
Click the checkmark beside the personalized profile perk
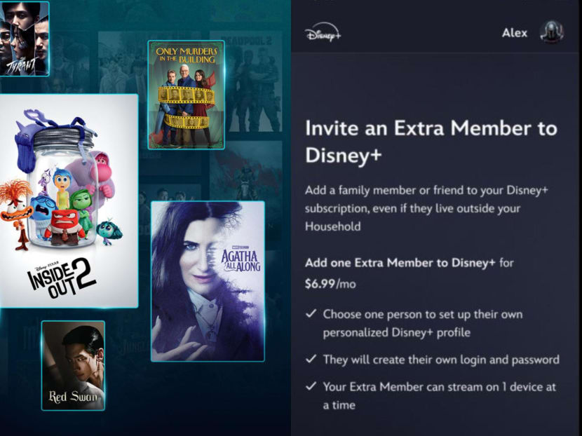click(x=309, y=315)
